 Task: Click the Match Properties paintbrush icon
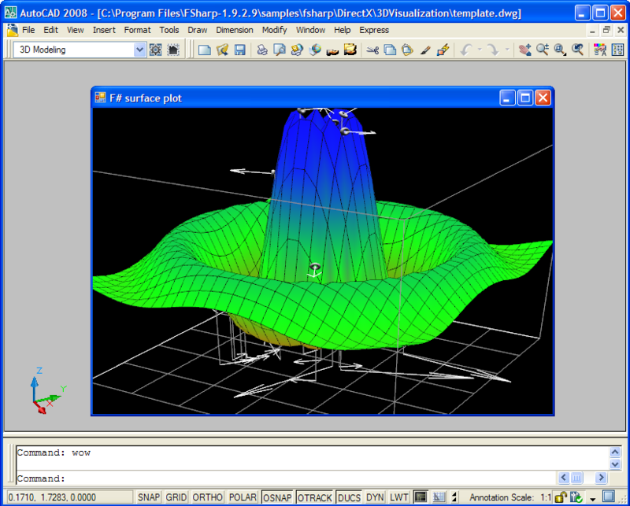point(425,50)
